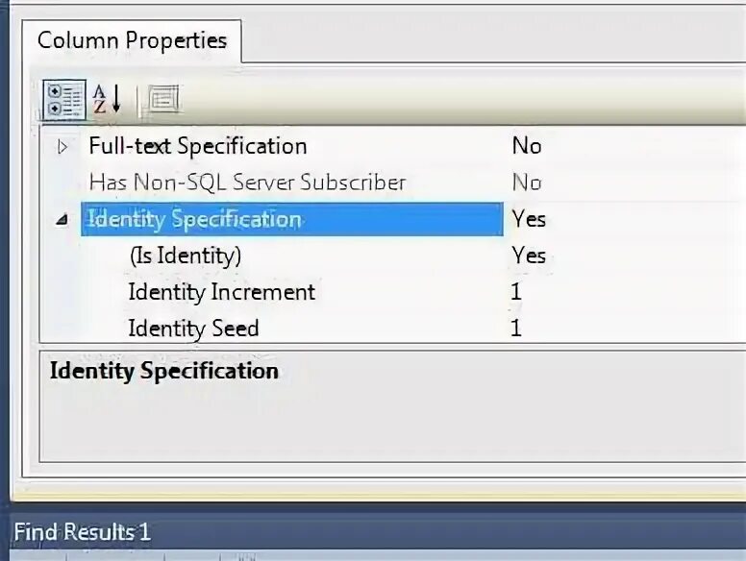Click the Yes value for (Is Identity)
The image size is (746, 561).
click(529, 256)
